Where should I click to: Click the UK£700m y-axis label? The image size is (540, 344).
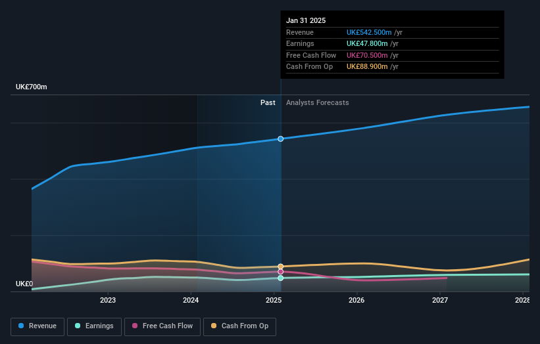pyautogui.click(x=32, y=87)
